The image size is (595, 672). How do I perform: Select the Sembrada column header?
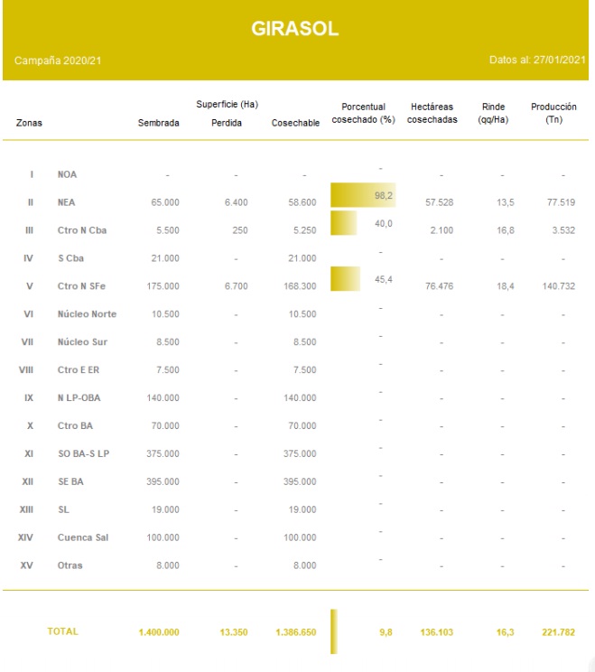158,121
